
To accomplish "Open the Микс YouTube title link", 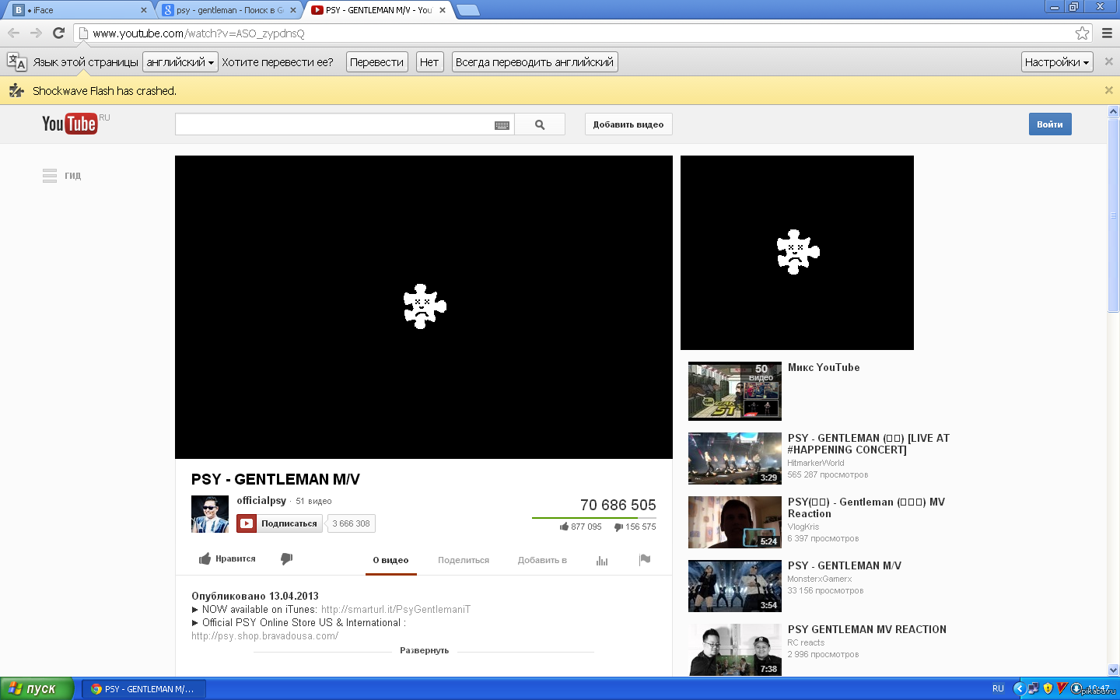I will point(824,368).
